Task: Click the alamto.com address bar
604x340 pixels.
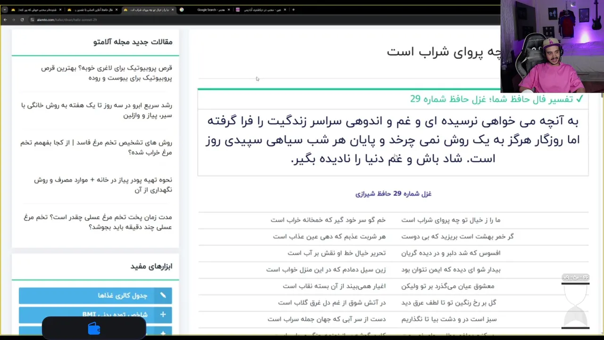Action: (x=264, y=20)
